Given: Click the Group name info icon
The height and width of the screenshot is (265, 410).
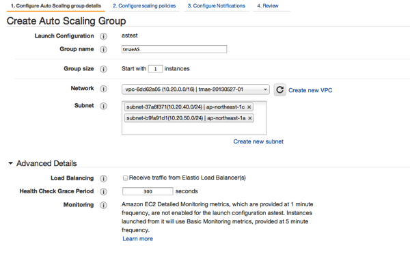Looking at the screenshot, I should (x=104, y=49).
